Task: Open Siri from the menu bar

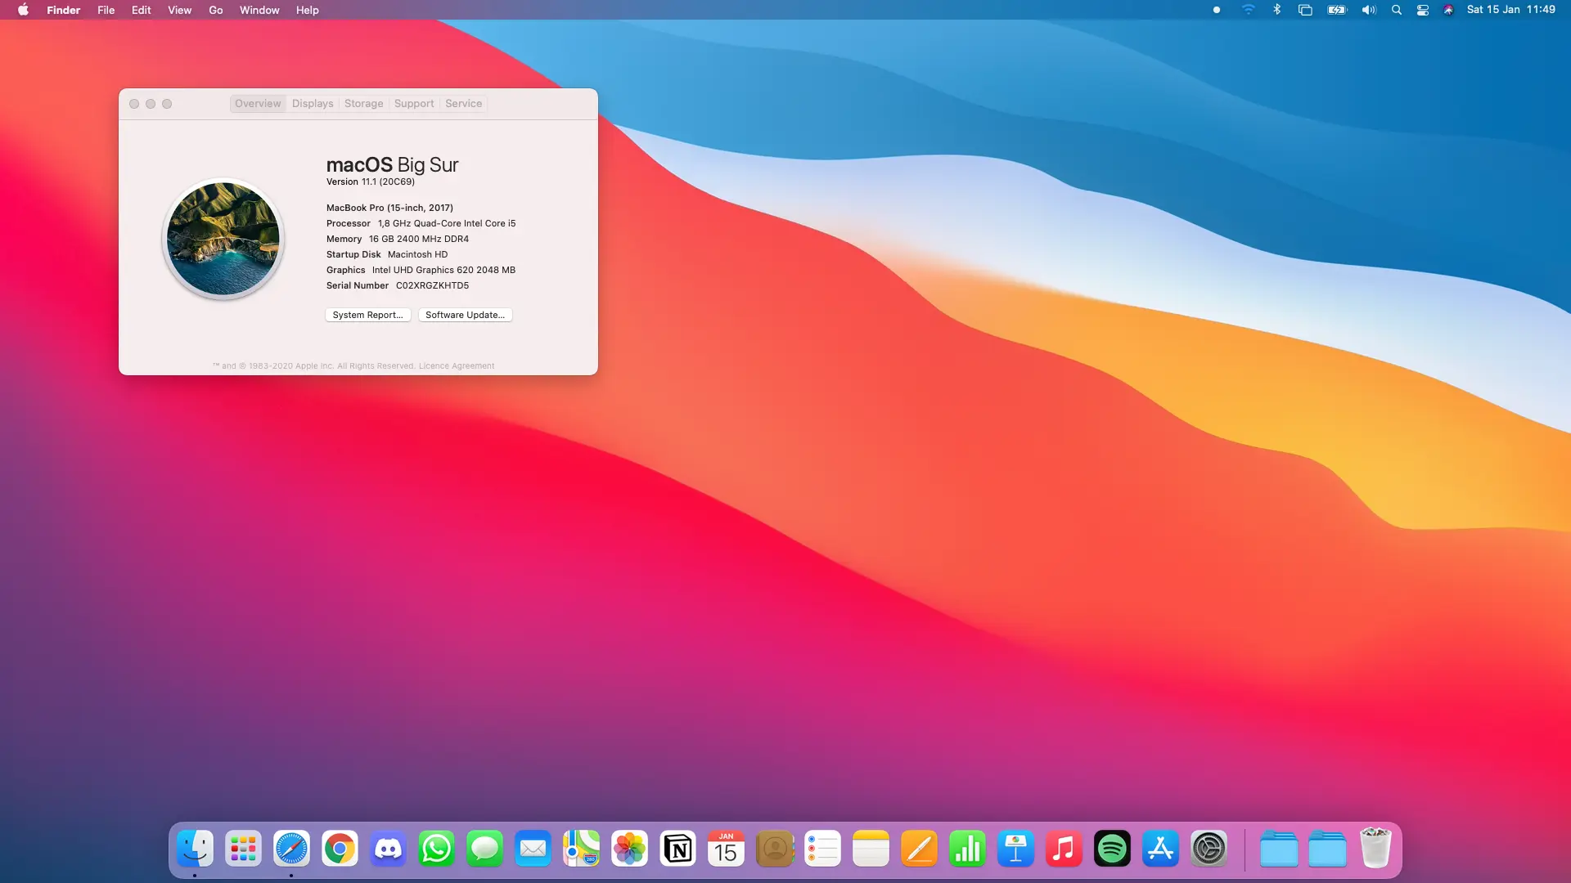Action: tap(1448, 10)
